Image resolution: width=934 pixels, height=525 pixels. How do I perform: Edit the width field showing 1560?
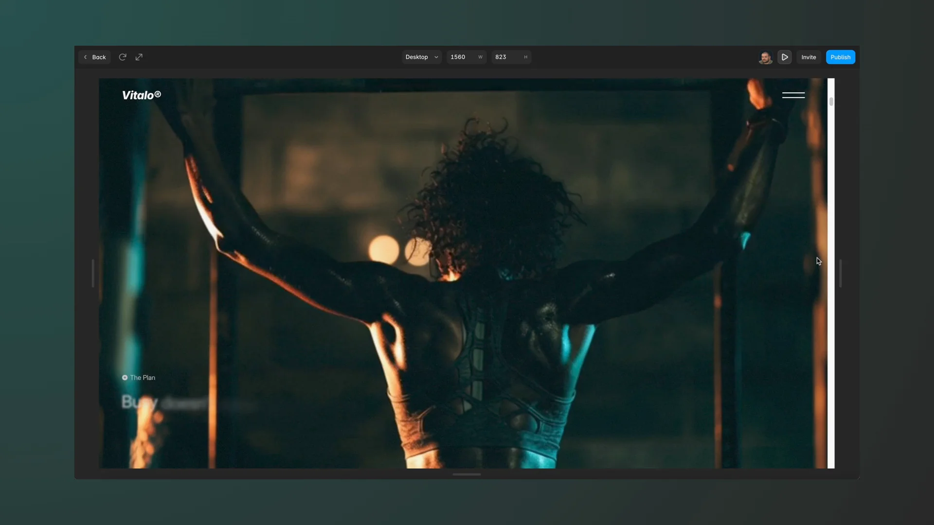click(x=466, y=57)
